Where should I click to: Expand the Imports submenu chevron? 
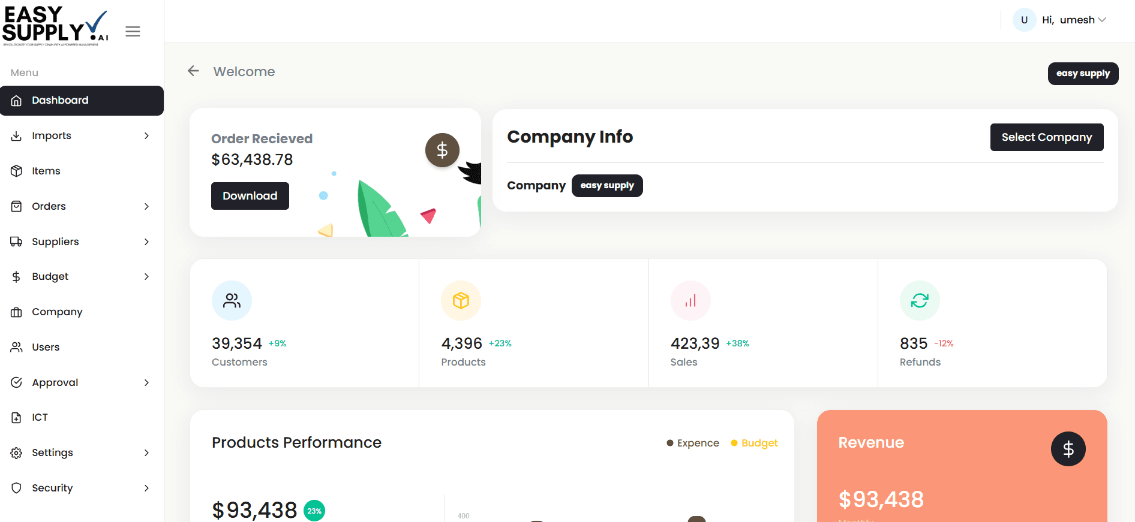tap(146, 136)
